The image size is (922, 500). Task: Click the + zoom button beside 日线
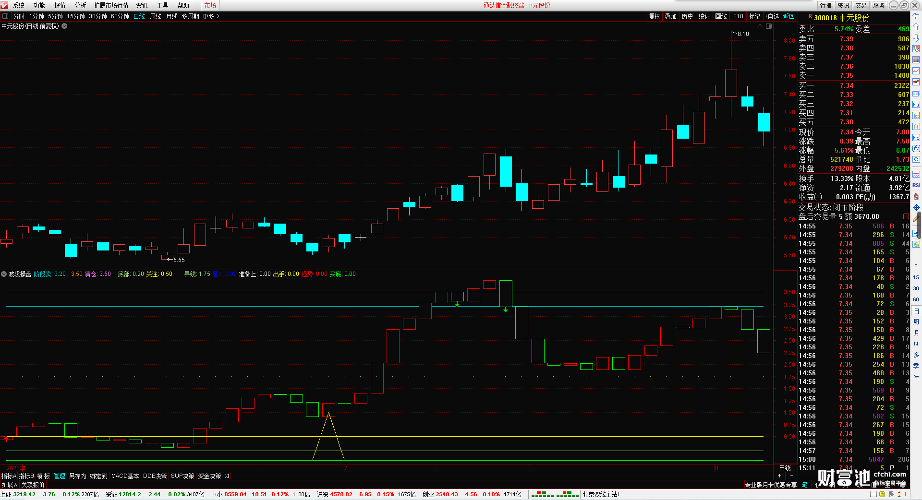pyautogui.click(x=779, y=476)
